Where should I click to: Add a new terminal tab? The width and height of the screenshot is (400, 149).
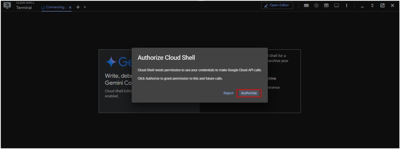point(78,7)
